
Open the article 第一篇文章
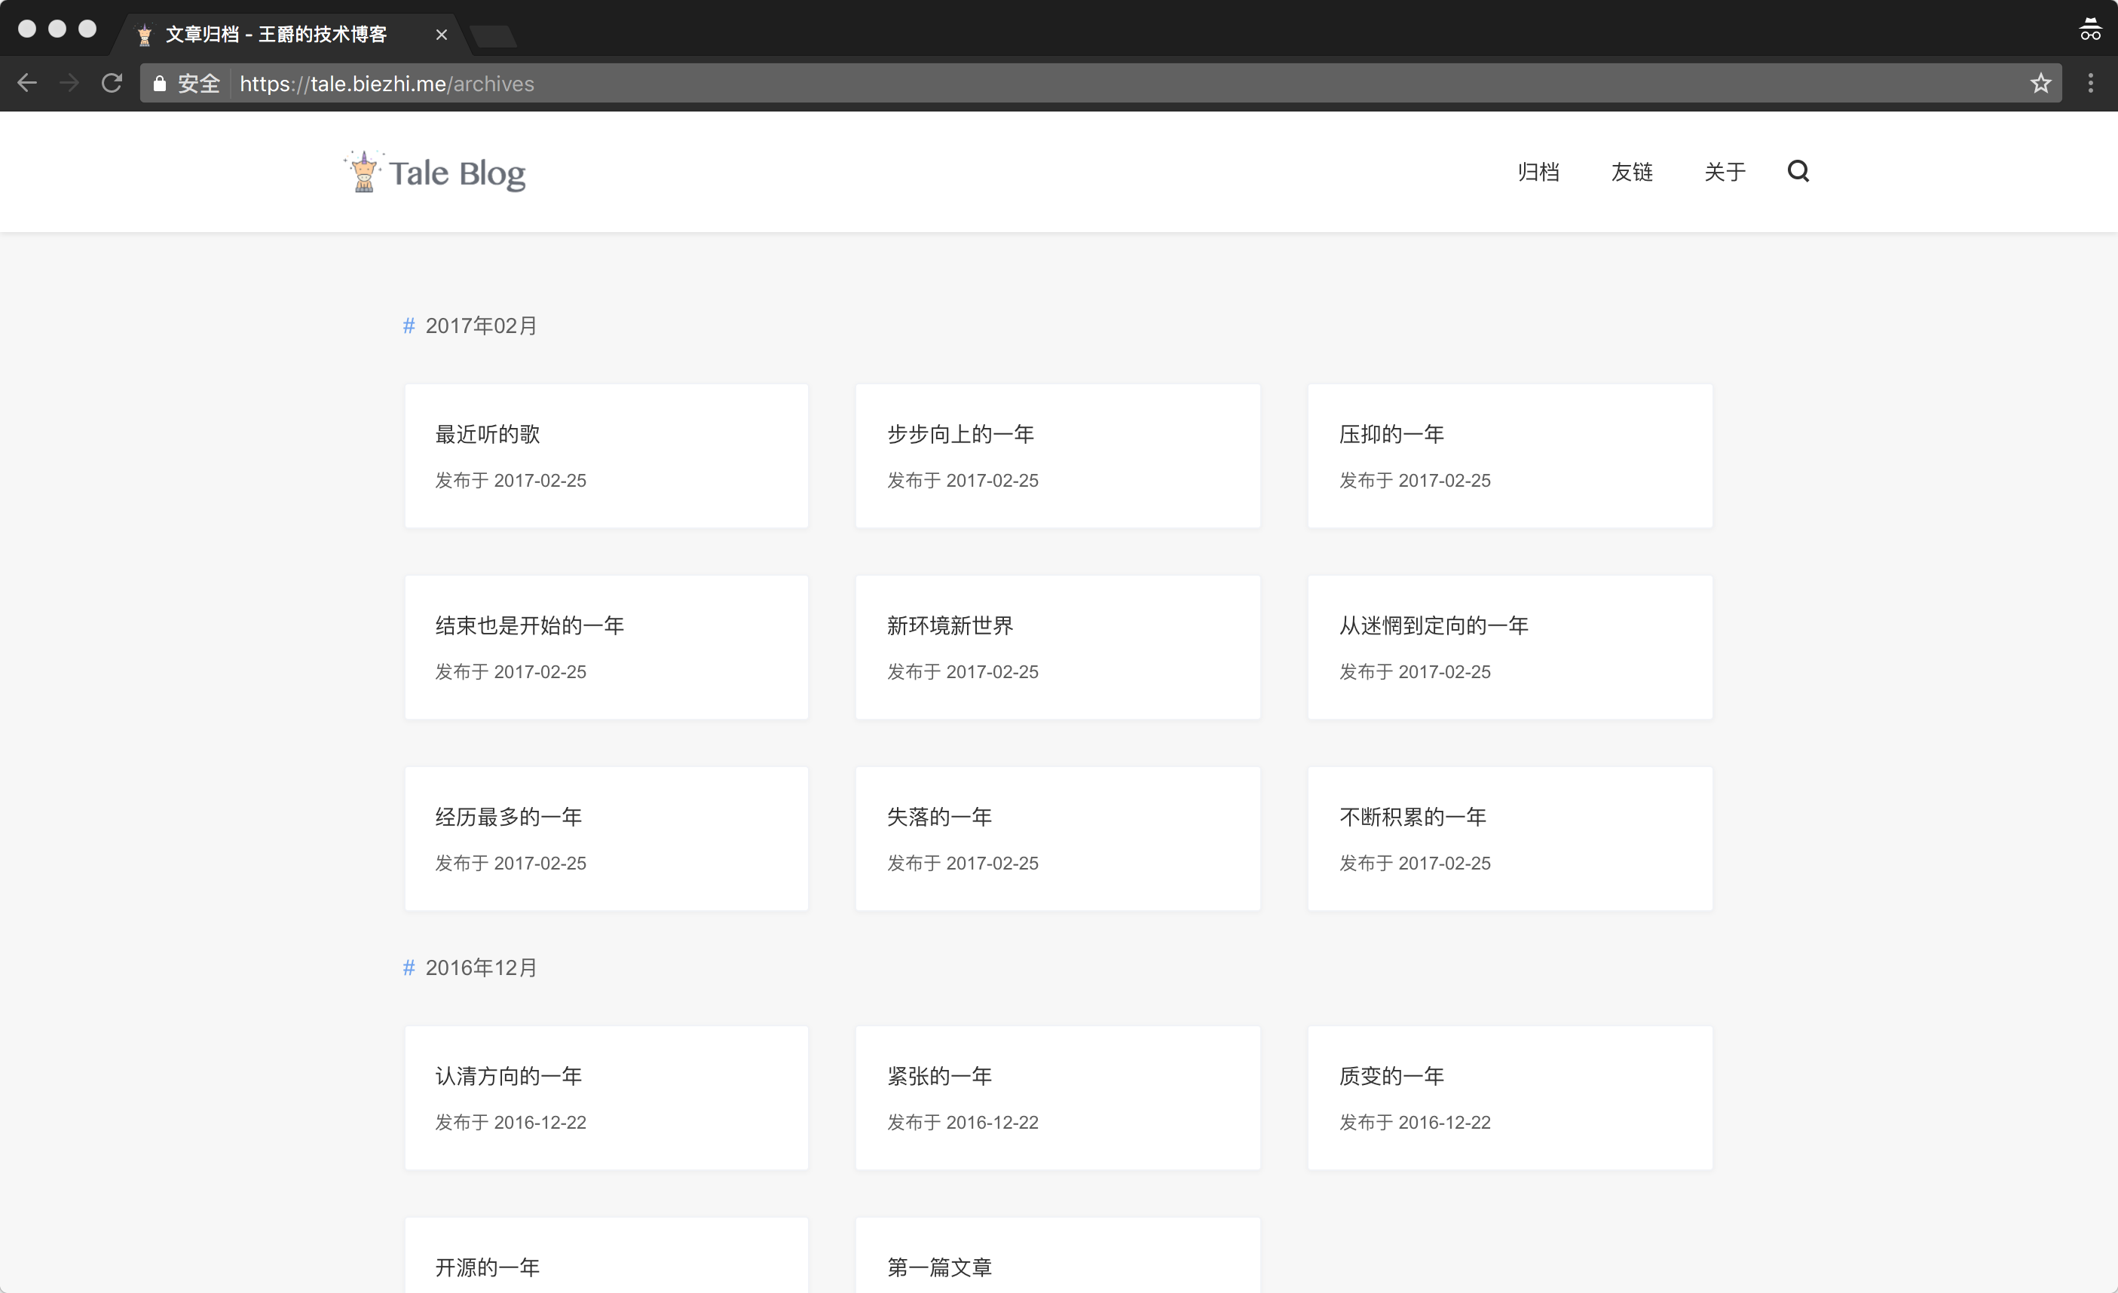pos(939,1267)
